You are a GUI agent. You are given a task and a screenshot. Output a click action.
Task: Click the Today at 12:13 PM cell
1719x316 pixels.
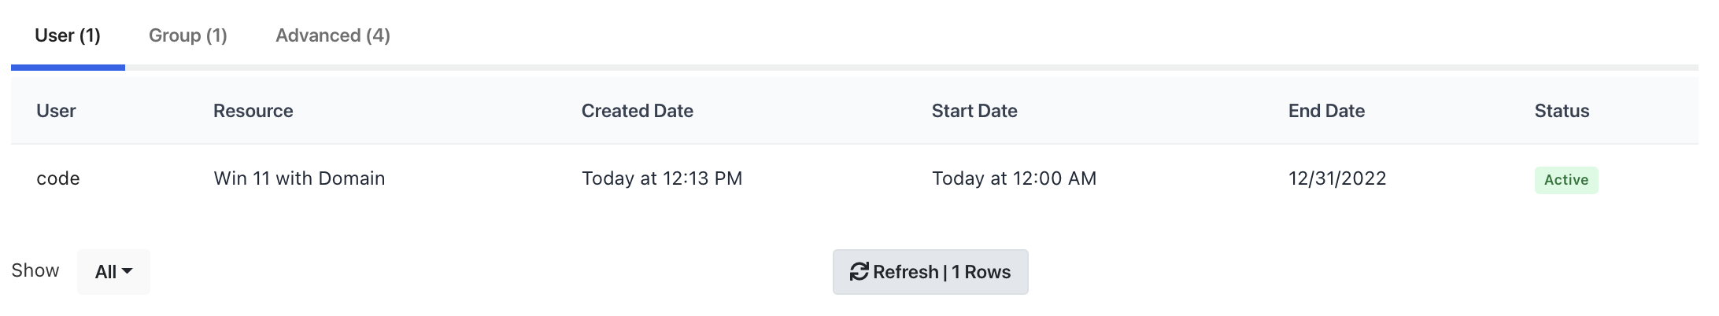[x=662, y=178]
